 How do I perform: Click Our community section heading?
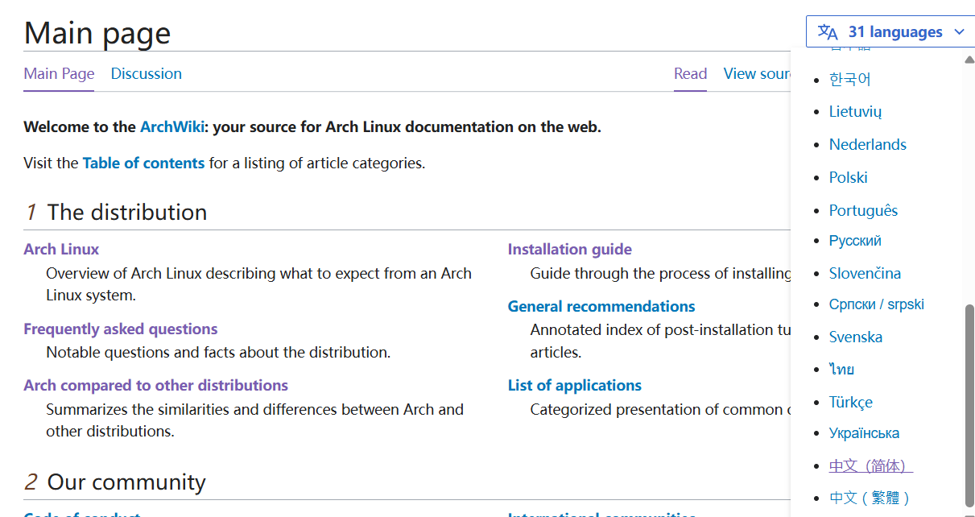coord(126,482)
